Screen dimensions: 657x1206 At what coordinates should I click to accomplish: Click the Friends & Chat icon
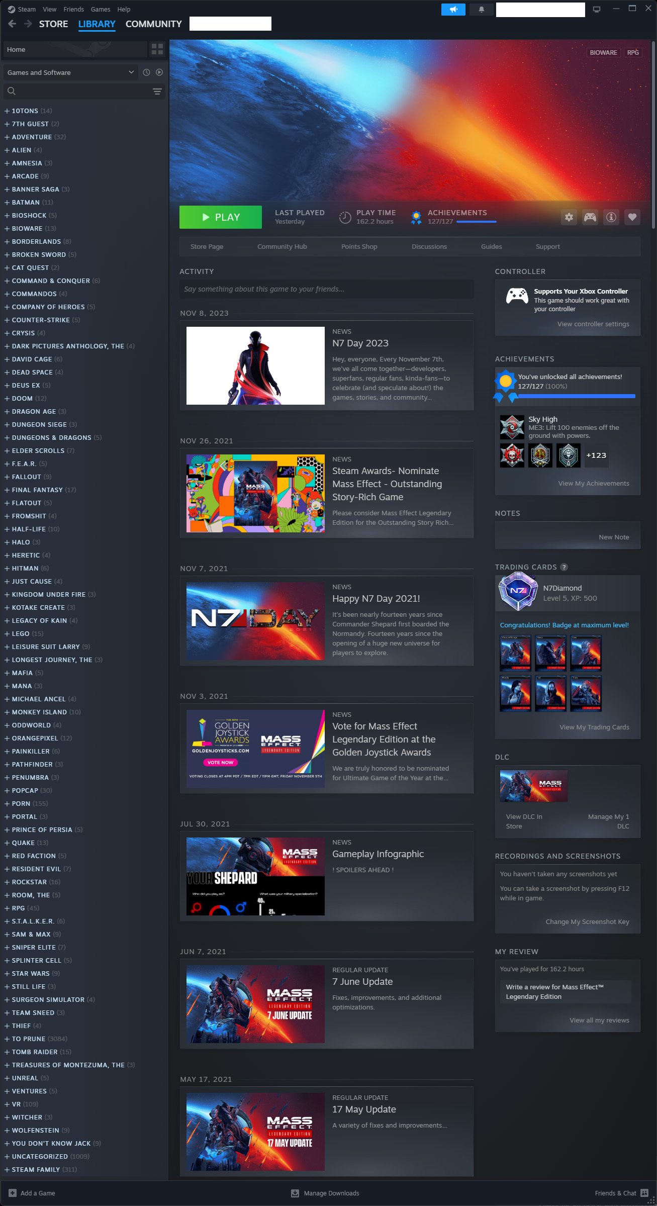[x=644, y=1193]
